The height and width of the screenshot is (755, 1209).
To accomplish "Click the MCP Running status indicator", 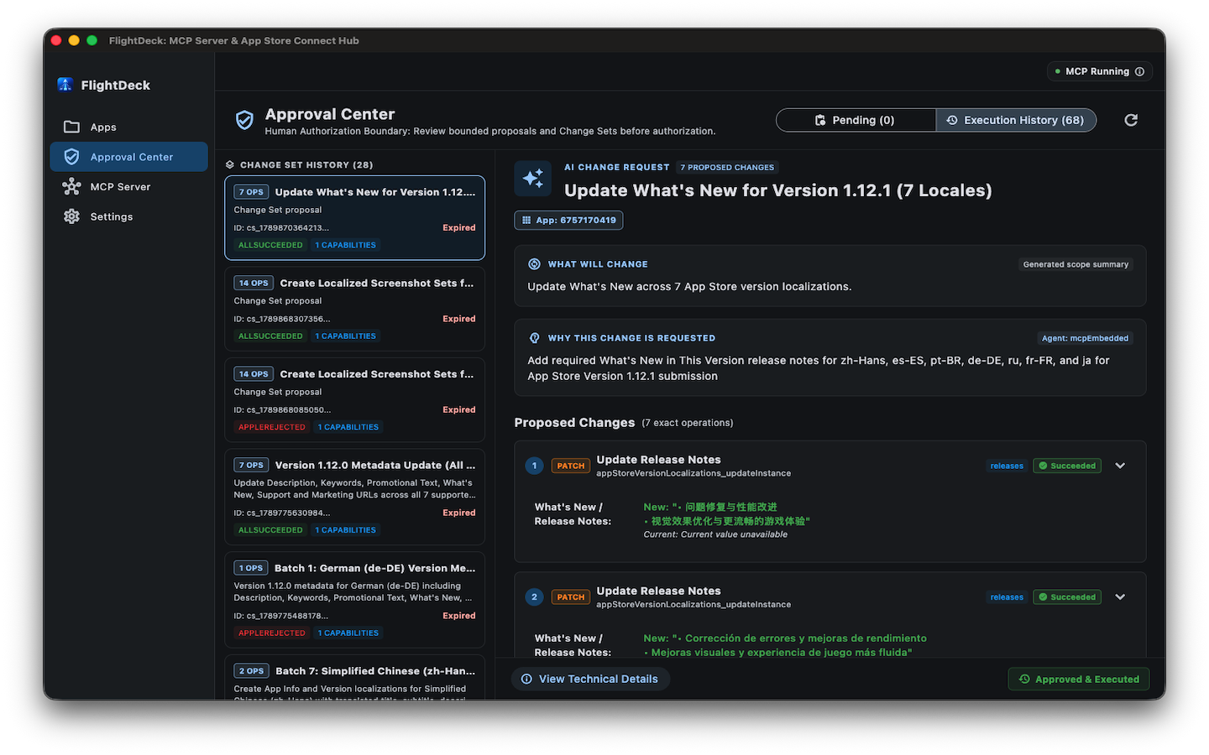I will pyautogui.click(x=1100, y=71).
